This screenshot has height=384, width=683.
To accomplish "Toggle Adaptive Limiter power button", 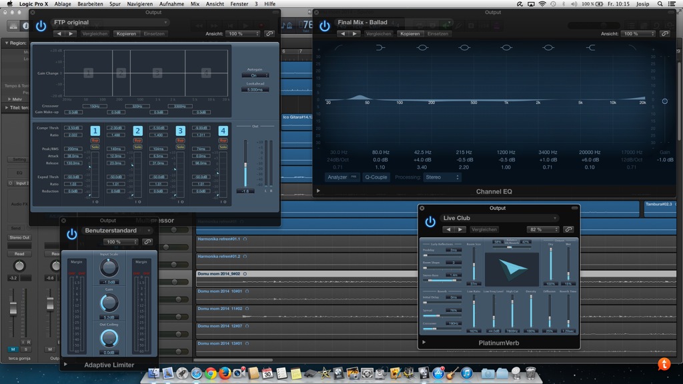I will point(72,234).
